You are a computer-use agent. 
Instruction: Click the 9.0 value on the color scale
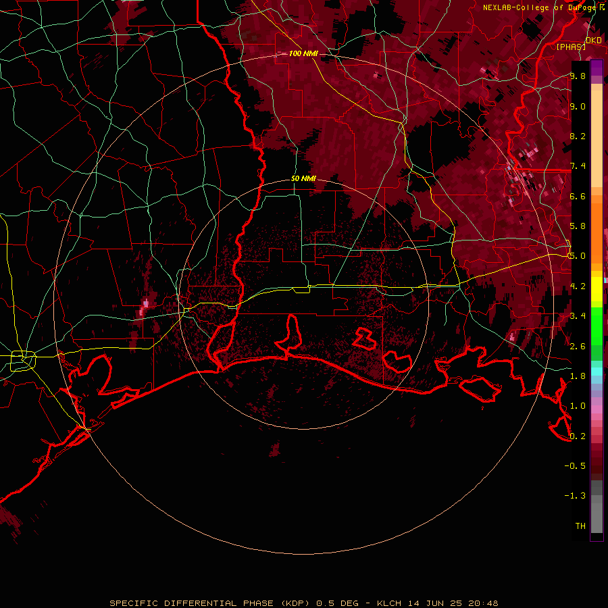pyautogui.click(x=578, y=106)
